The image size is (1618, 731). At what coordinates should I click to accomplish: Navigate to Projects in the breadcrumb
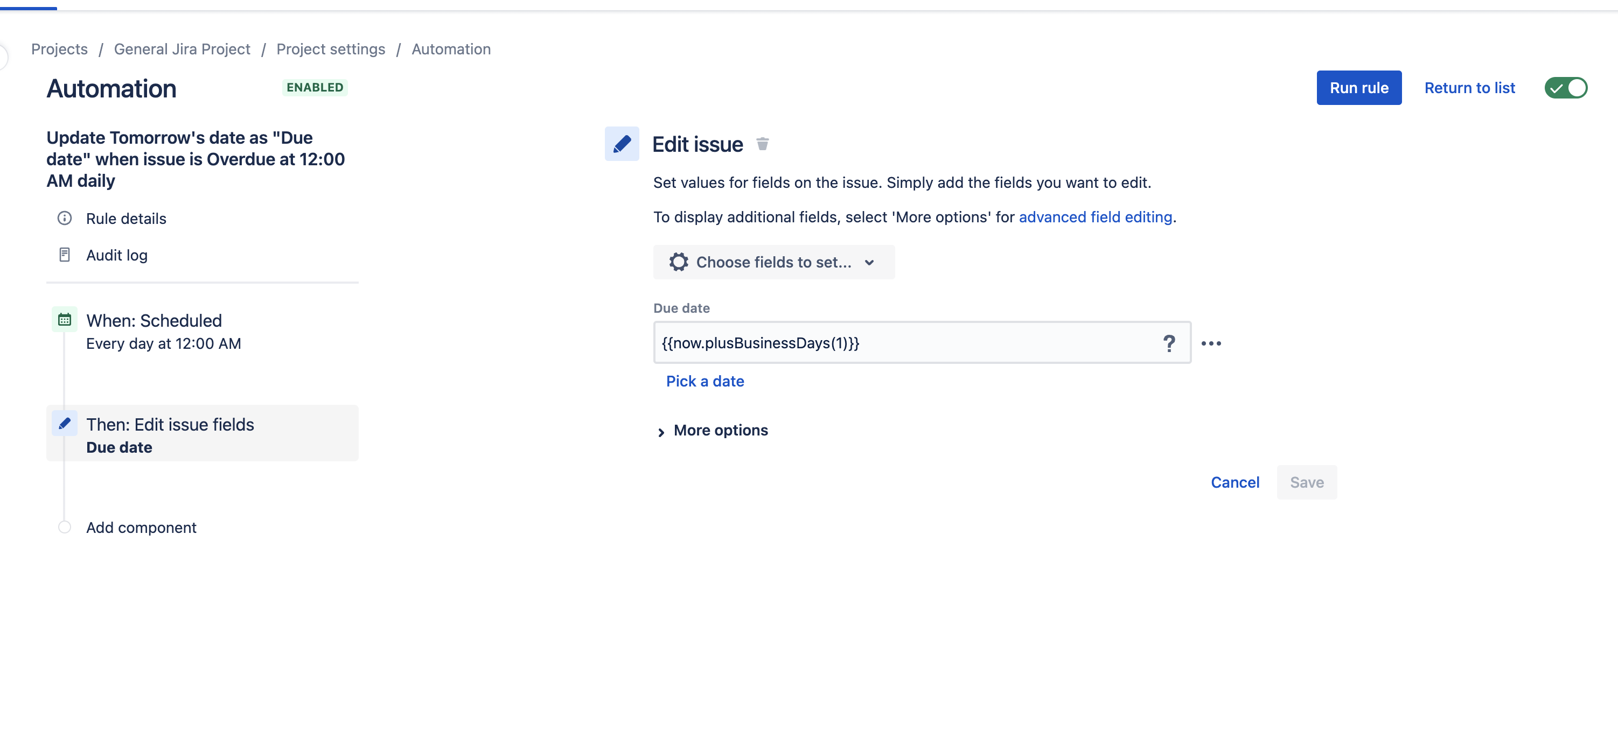click(x=60, y=49)
